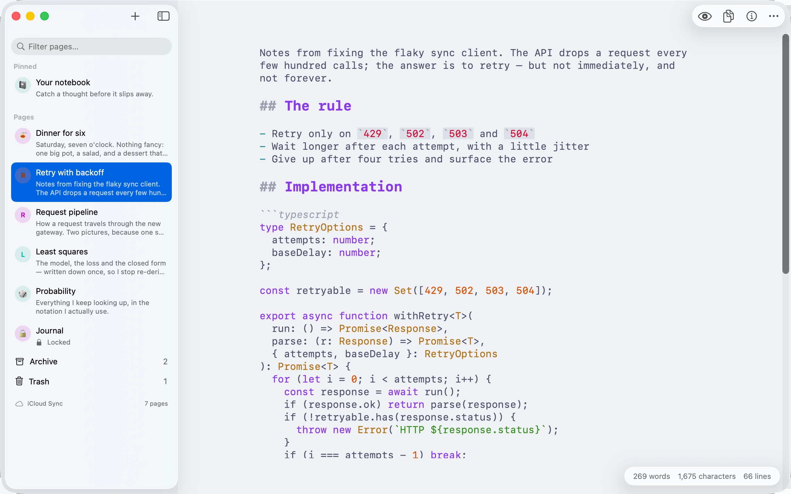Click the magnifier icon in the filter field
This screenshot has width=791, height=494.
pyautogui.click(x=21, y=46)
